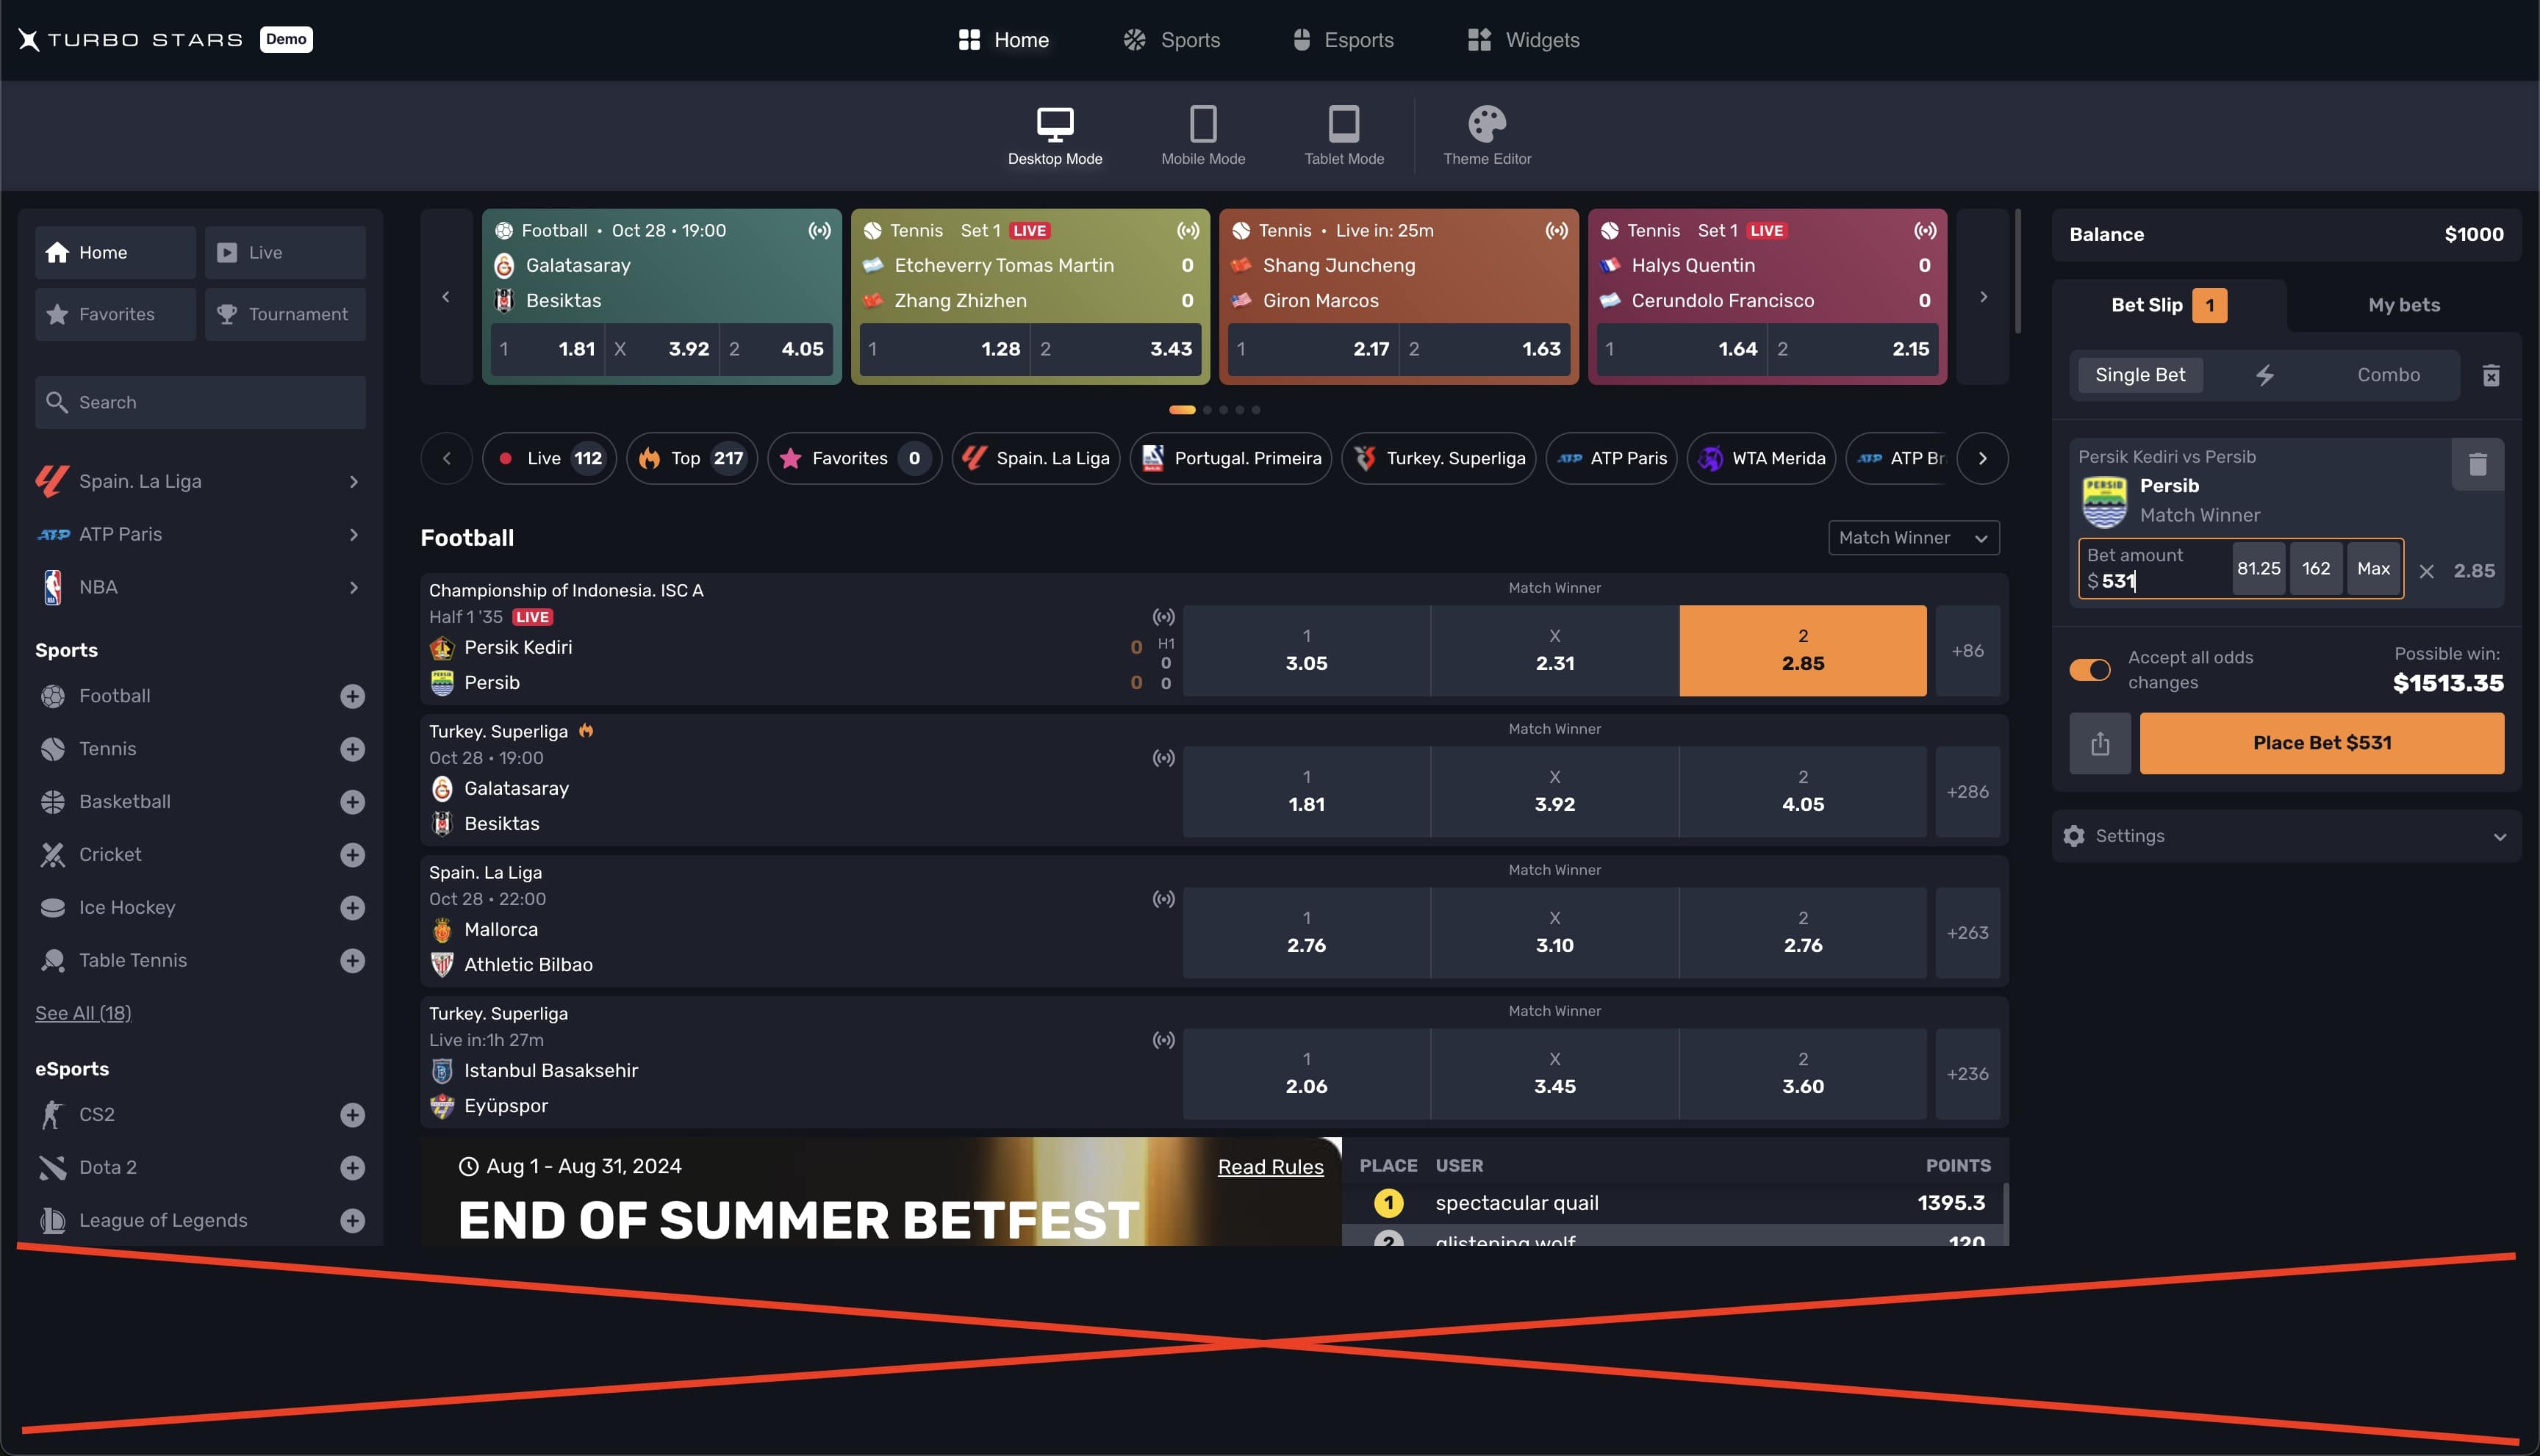The image size is (2540, 1456).
Task: Select Combo bet mode
Action: [x=2388, y=375]
